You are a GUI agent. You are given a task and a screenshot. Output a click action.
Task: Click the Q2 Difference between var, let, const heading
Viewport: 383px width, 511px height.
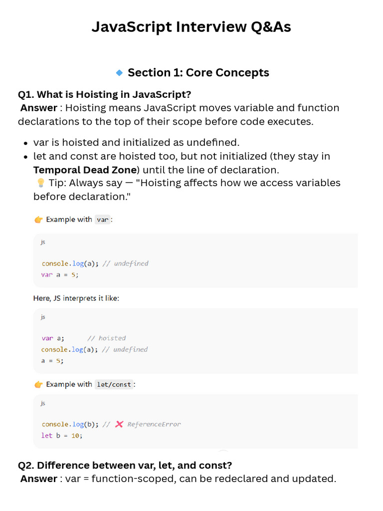(125, 465)
